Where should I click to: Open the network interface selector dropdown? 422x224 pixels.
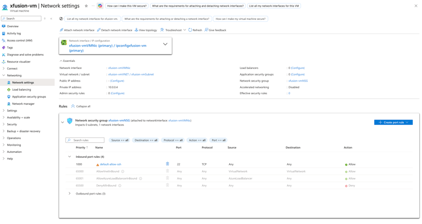165,44
